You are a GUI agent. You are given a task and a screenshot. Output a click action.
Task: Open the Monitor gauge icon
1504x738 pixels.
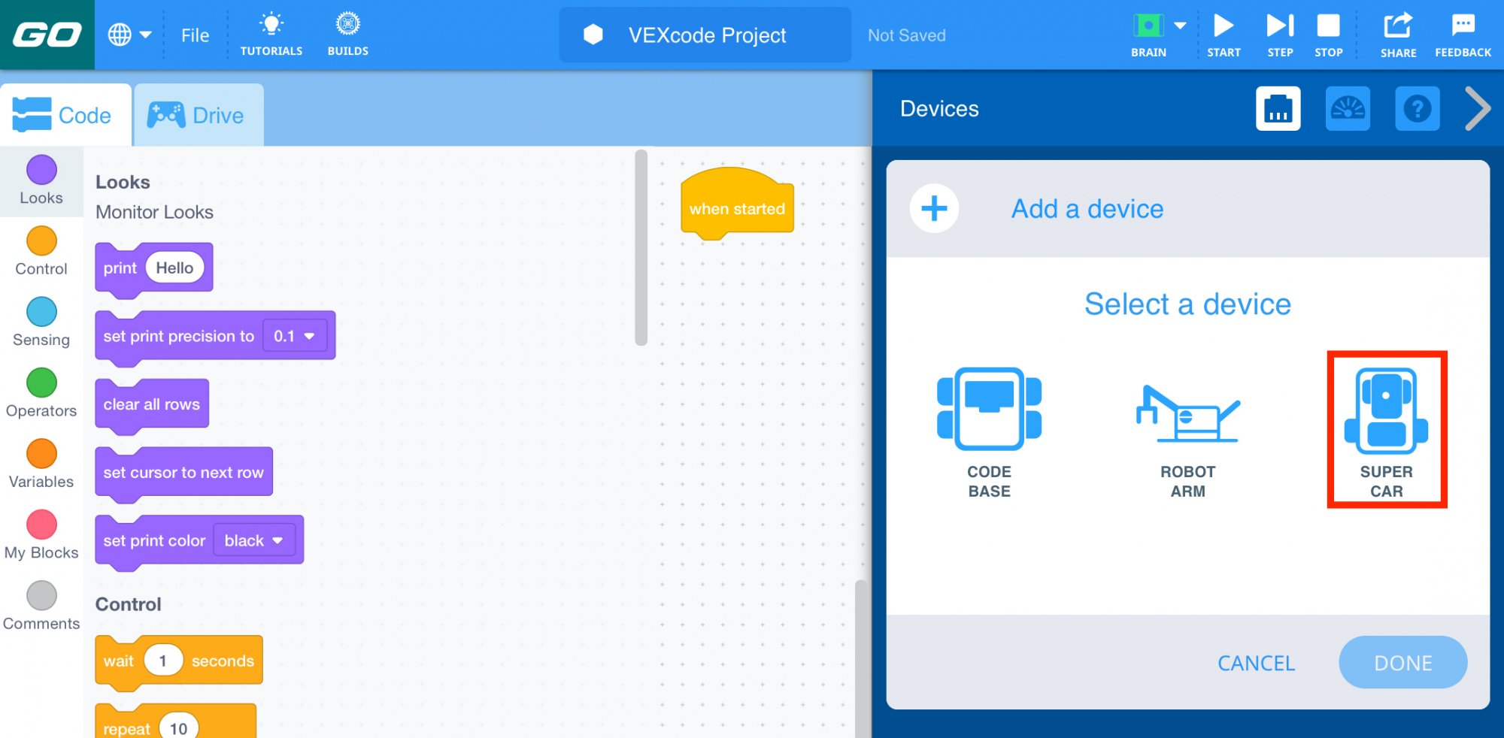click(x=1348, y=109)
